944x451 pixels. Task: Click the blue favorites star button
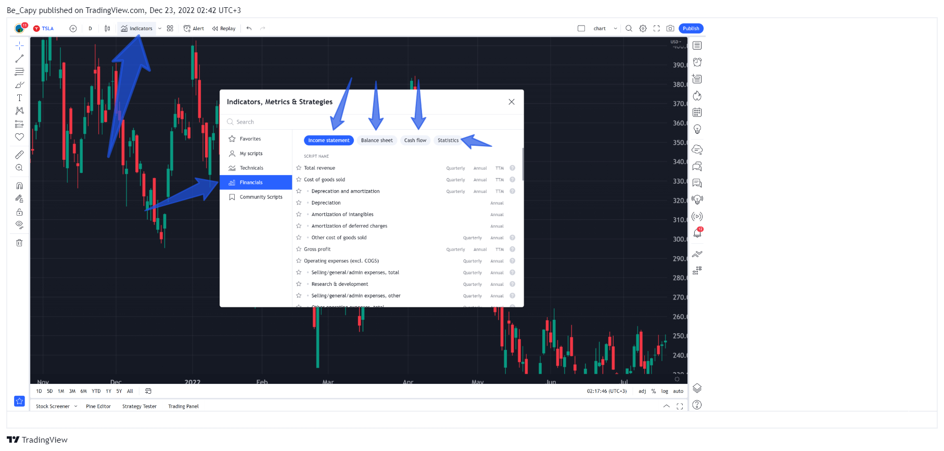point(19,401)
